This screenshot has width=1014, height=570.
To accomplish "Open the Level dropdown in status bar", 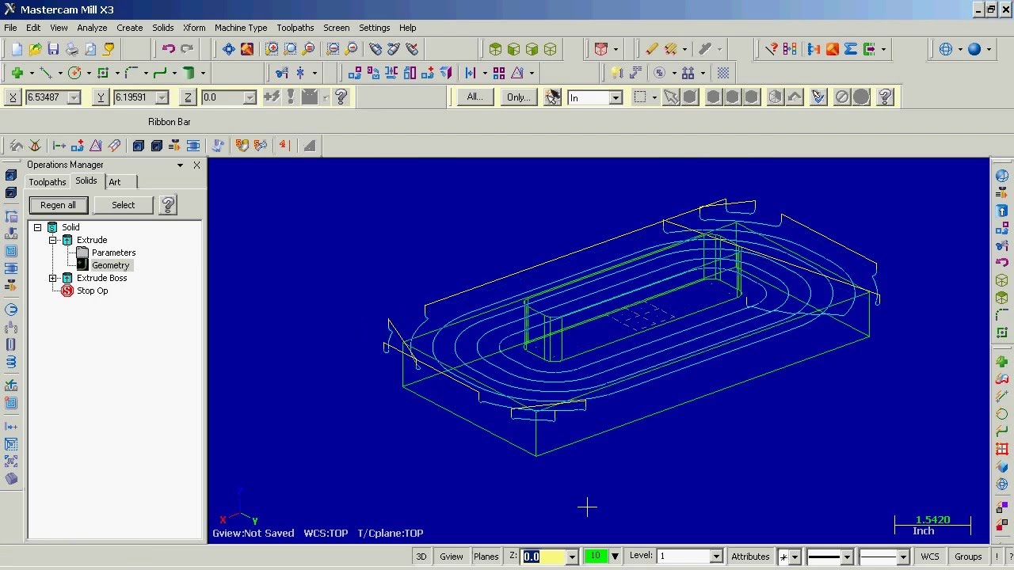I will coord(716,557).
